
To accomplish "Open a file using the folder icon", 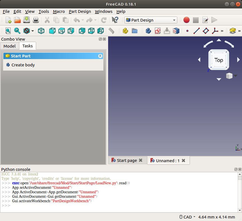I will coord(17,20).
